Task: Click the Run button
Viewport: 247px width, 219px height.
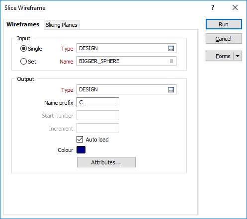Action: (x=224, y=24)
